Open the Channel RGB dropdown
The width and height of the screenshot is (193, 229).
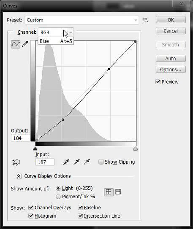[x=56, y=32]
